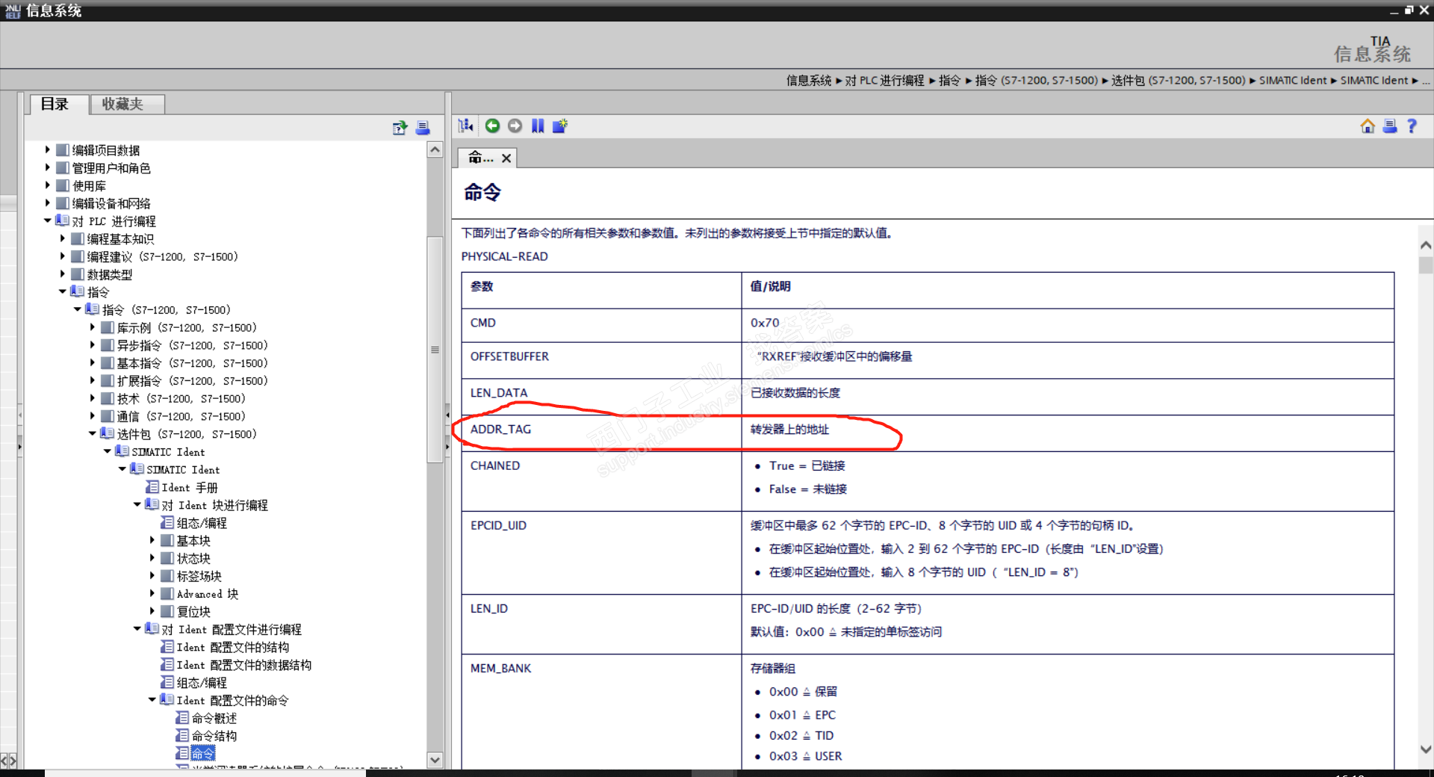1434x777 pixels.
Task: Open Ident 配置文件的数据结构 in the tree
Action: point(244,665)
